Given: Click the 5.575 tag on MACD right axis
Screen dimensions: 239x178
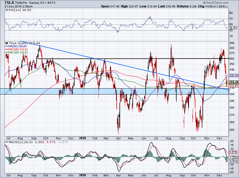Looking at the screenshot, I should point(233,152).
